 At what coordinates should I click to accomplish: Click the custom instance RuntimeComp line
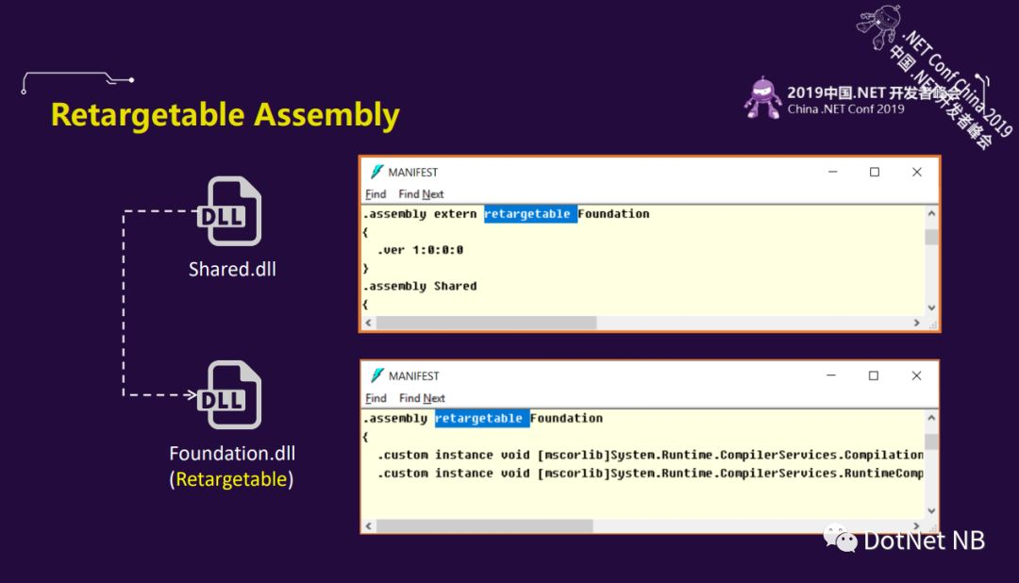[x=650, y=474]
